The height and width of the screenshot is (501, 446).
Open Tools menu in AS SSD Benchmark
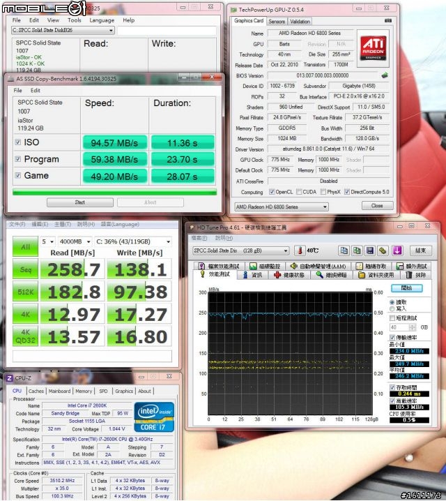tap(75, 20)
